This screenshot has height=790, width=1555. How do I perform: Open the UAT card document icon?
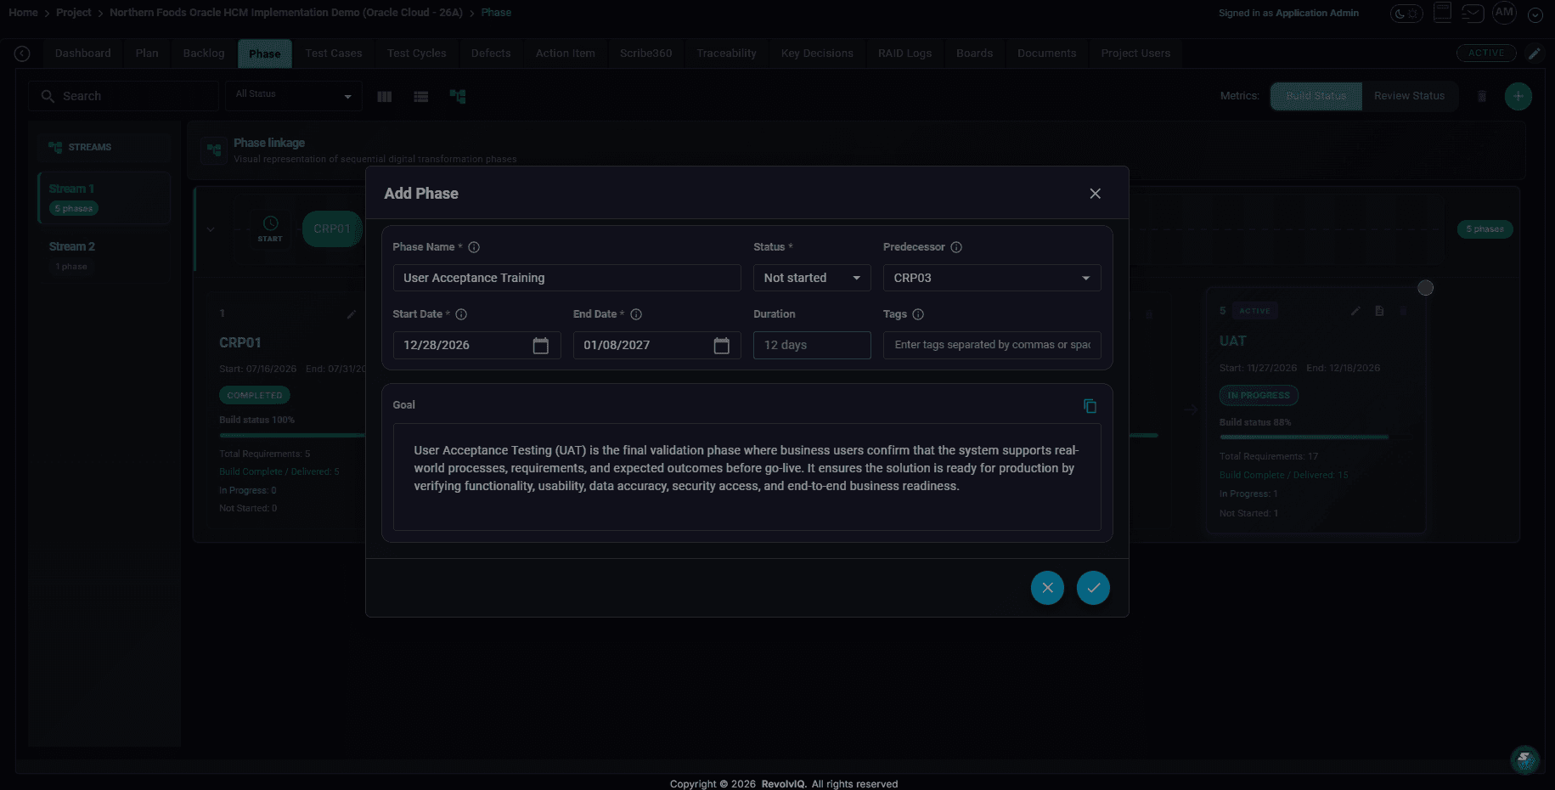[1379, 311]
